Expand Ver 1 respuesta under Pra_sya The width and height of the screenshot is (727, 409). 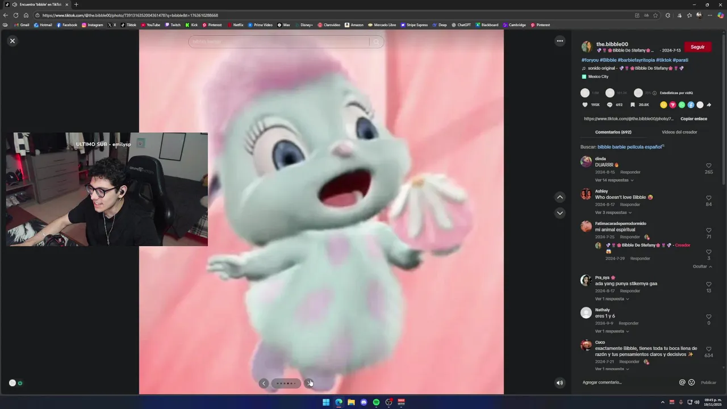pos(611,299)
